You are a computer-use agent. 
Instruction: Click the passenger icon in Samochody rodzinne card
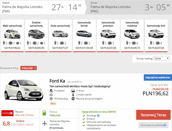click(x=127, y=43)
